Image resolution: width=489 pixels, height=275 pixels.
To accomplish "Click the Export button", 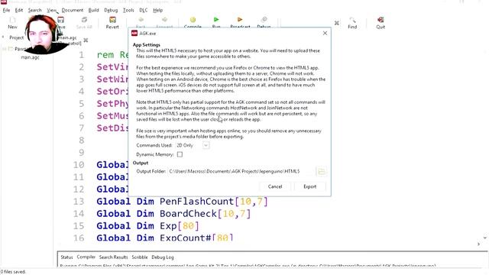I will click(310, 186).
